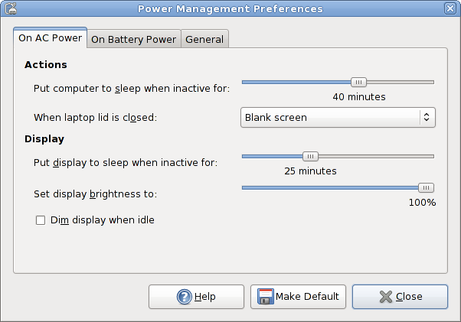Enable Dim display when idle checkbox

click(41, 220)
